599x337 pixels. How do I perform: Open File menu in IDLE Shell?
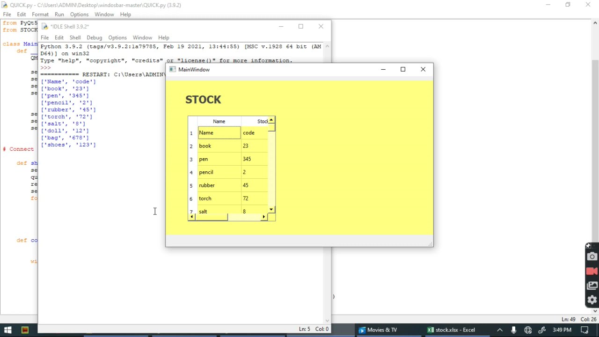(44, 37)
